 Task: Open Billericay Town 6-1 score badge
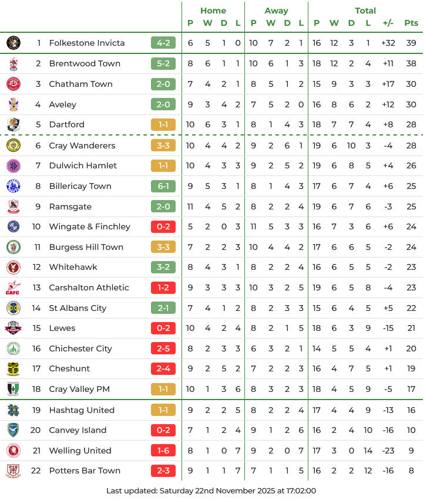pyautogui.click(x=163, y=186)
